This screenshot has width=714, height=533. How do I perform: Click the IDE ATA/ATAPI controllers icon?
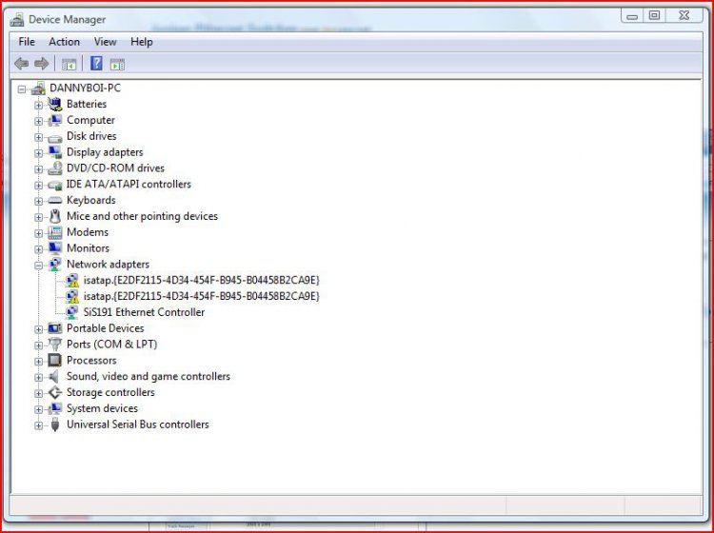(55, 185)
